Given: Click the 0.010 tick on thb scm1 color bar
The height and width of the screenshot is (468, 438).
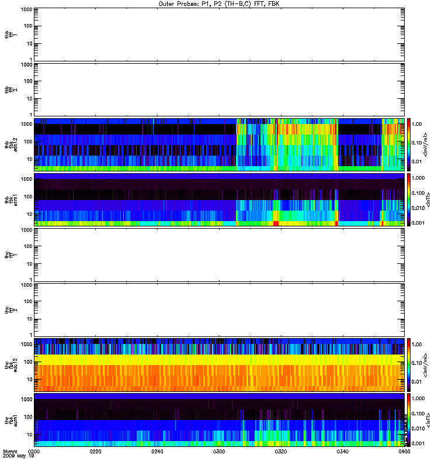Looking at the screenshot, I should [x=418, y=208].
